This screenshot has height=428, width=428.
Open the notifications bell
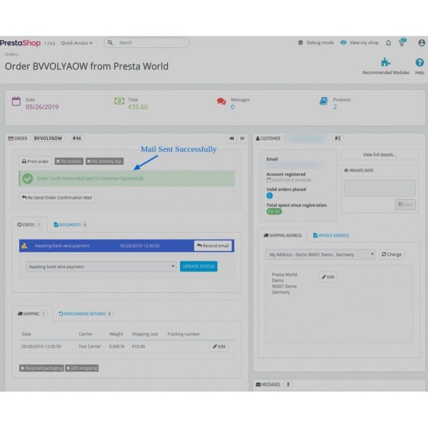(388, 43)
